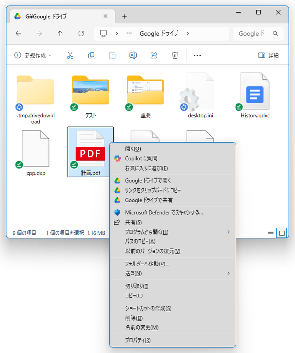
Task: Expand the 新規作成 dropdown
Action: tap(33, 55)
